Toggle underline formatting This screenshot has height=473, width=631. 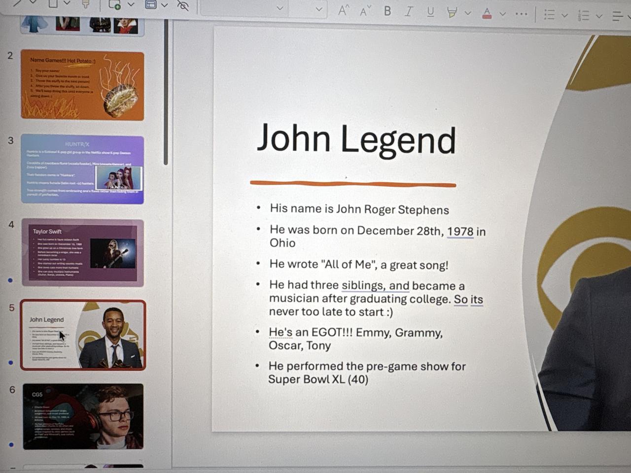tap(430, 12)
